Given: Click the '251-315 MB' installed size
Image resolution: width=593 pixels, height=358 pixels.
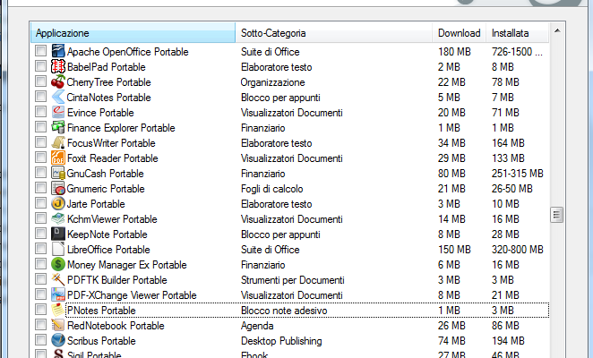Looking at the screenshot, I should (518, 174).
